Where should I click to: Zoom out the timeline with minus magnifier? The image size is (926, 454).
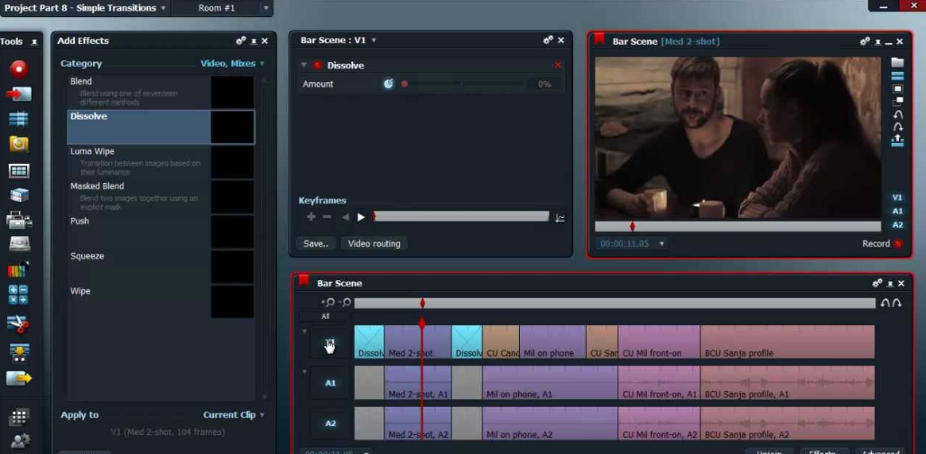tap(346, 303)
